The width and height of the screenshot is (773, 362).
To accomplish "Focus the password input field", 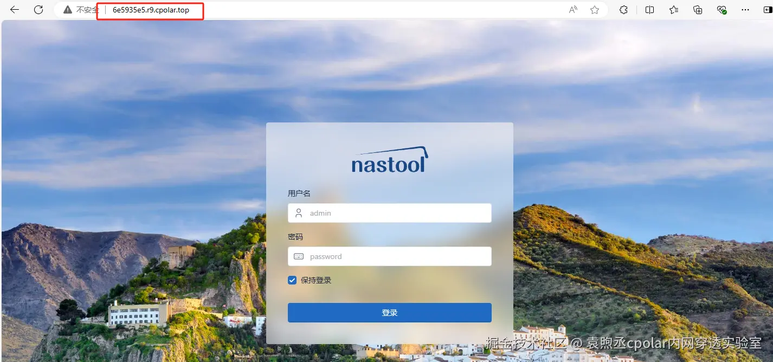I will (x=390, y=256).
